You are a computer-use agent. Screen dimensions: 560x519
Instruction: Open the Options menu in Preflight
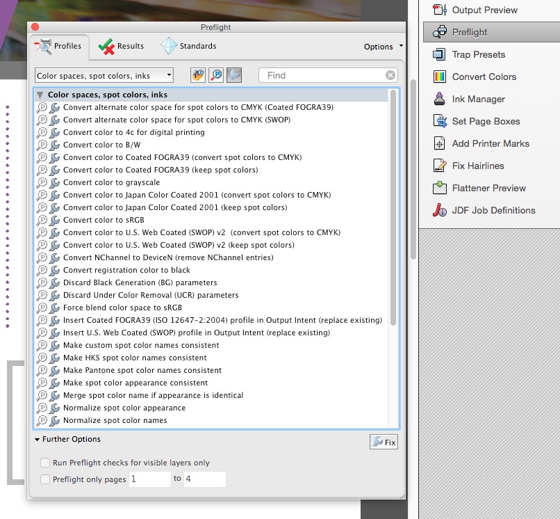tap(384, 47)
